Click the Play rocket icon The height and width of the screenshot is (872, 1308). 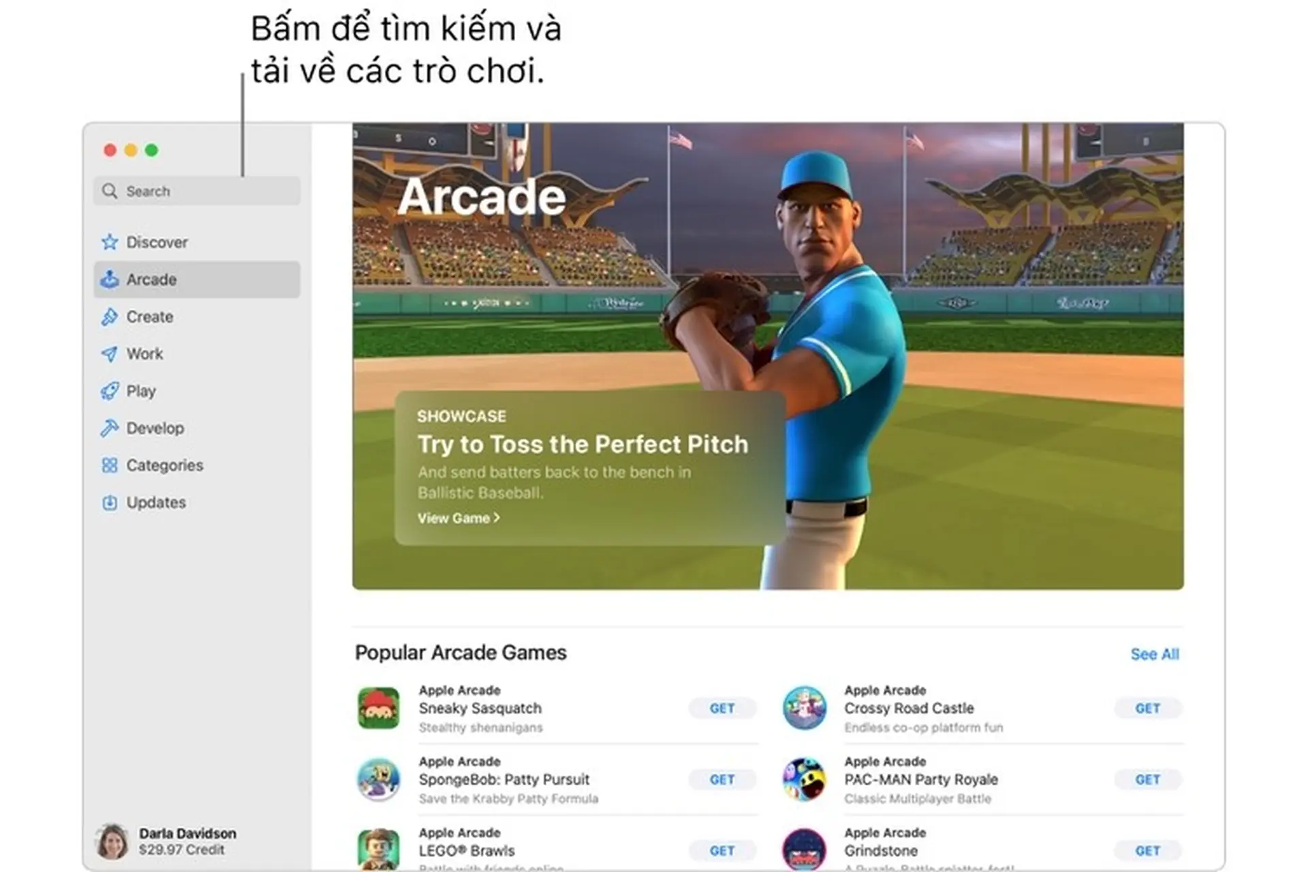(x=109, y=391)
